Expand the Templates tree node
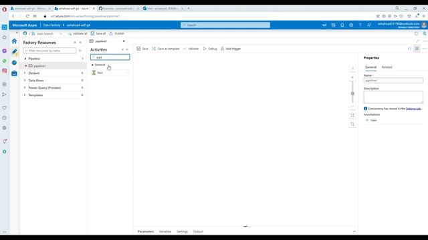Image resolution: width=428 pixels, height=240 pixels. click(x=25, y=95)
